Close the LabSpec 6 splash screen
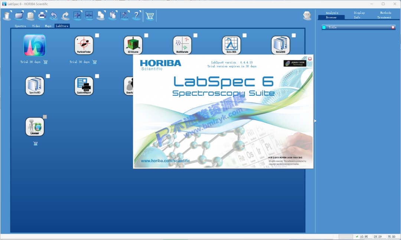401x240 pixels. click(310, 59)
